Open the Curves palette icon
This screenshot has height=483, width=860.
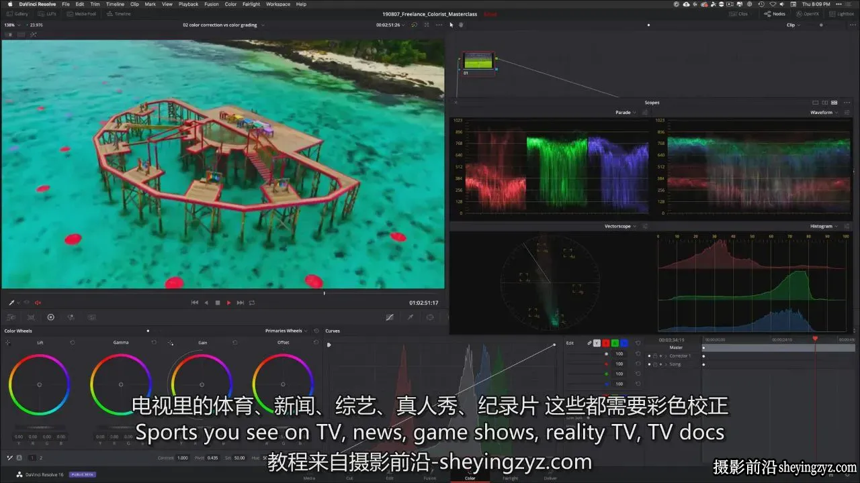tap(390, 317)
